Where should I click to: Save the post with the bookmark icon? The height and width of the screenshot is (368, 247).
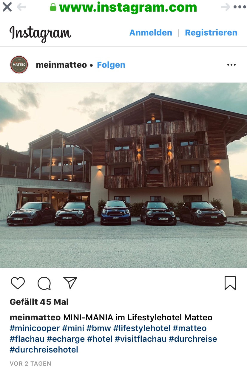230,283
